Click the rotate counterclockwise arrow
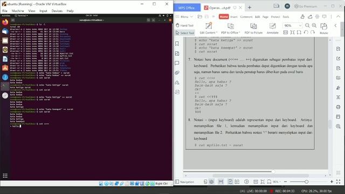 pos(306,32)
